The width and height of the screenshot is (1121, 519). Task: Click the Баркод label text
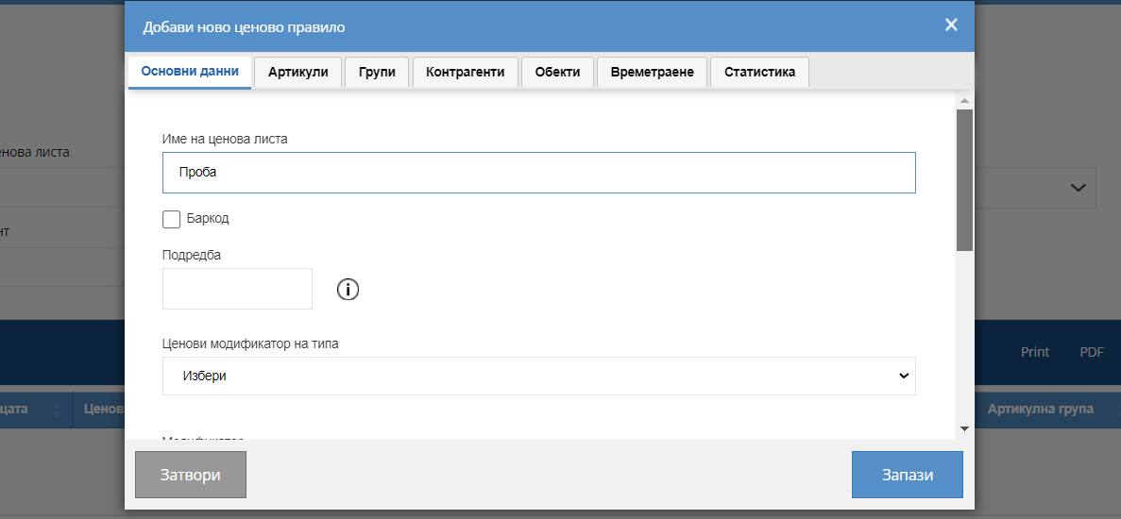pos(208,218)
